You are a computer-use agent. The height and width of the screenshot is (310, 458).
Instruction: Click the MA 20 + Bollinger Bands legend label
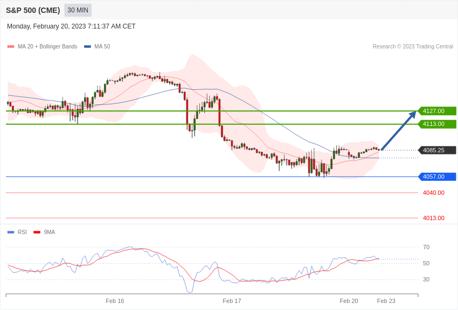(x=47, y=46)
